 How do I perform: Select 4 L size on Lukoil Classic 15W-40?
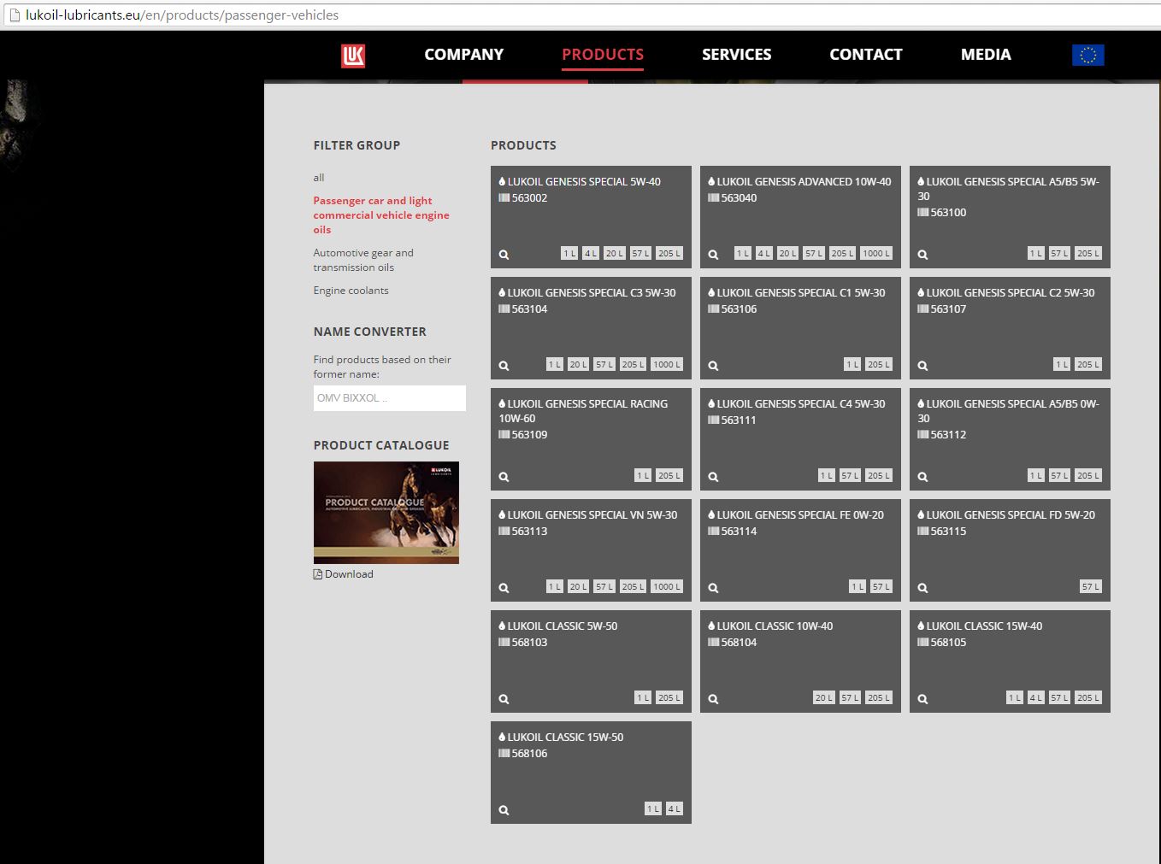click(x=1036, y=698)
